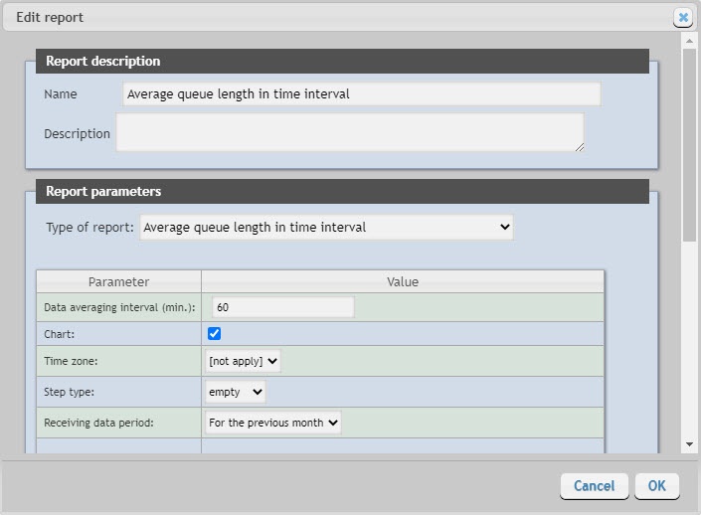The image size is (701, 515).
Task: Close the Edit report dialog
Action: point(682,17)
